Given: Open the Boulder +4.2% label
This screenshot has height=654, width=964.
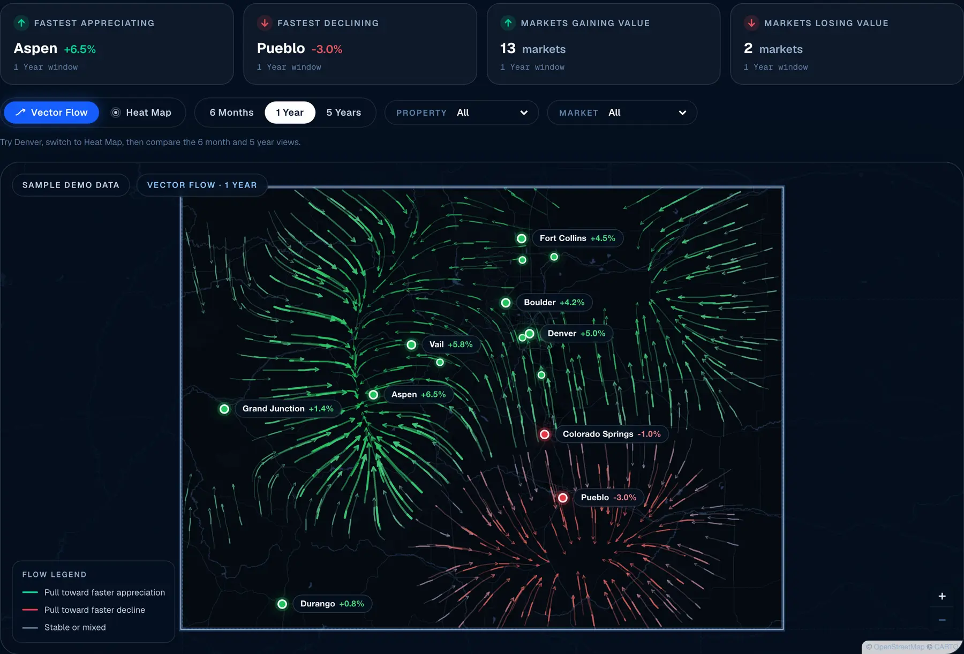Looking at the screenshot, I should (x=554, y=303).
